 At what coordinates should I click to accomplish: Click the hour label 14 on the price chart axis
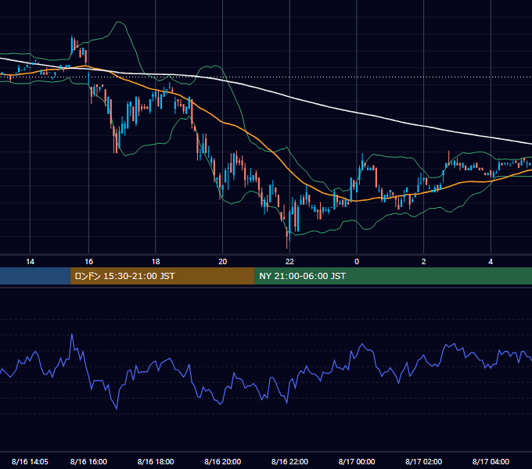coord(31,262)
